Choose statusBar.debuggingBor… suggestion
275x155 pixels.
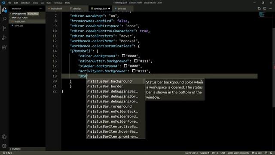(116, 96)
